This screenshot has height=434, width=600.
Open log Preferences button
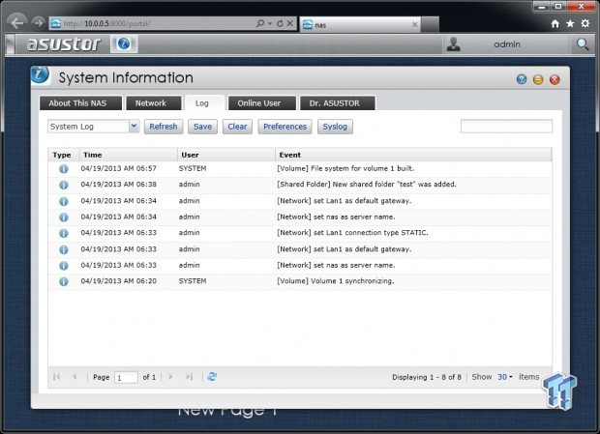tap(285, 127)
